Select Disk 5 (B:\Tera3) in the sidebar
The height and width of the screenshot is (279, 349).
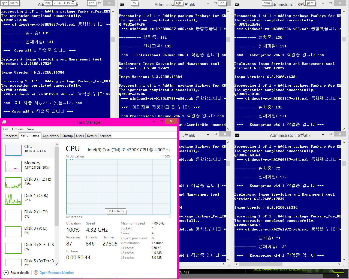pos(28,262)
